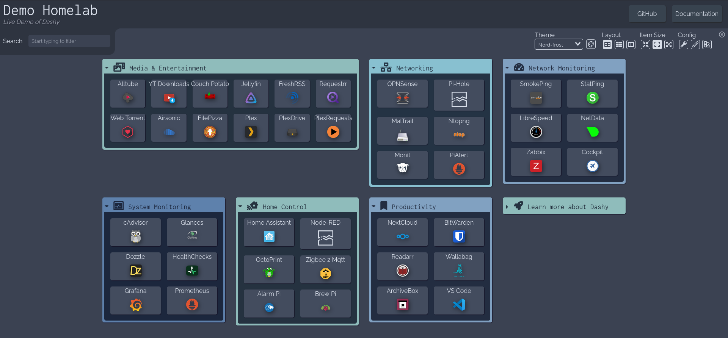Open BitWarden password manager tile
Image resolution: width=728 pixels, height=338 pixels.
(459, 232)
